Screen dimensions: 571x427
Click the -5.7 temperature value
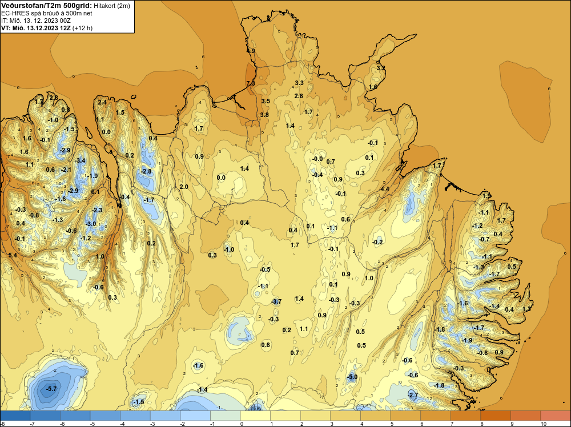coord(51,389)
